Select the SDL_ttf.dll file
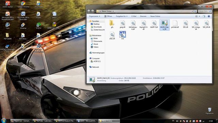 (206, 24)
